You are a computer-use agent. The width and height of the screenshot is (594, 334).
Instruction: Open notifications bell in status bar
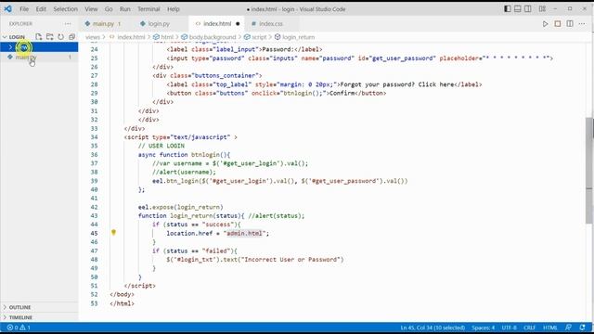tap(582, 328)
